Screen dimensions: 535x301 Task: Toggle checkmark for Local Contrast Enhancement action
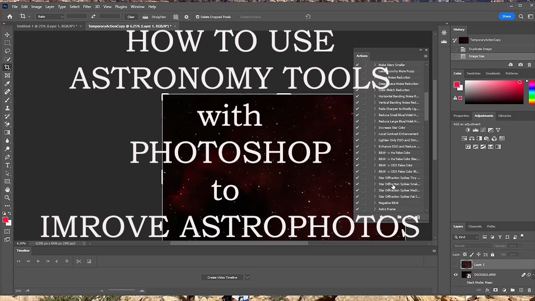pyautogui.click(x=357, y=134)
